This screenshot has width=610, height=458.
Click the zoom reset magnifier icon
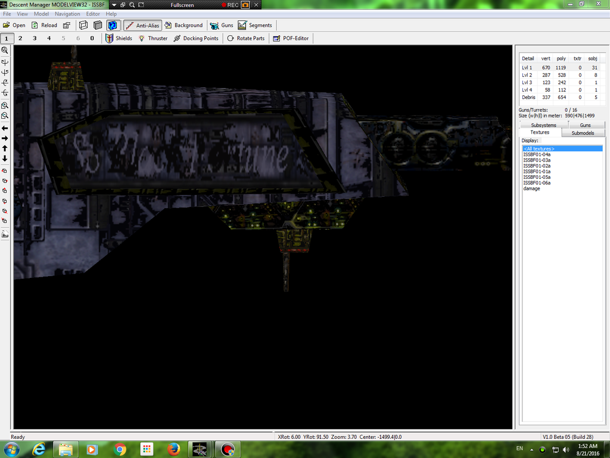coord(5,50)
